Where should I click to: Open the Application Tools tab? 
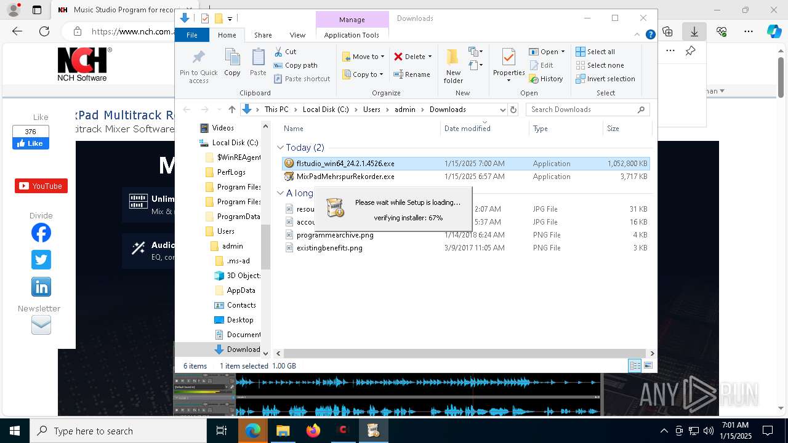pos(352,35)
